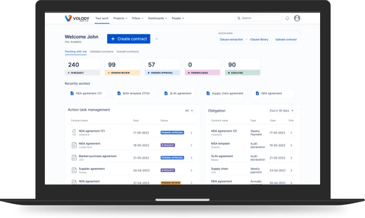
Task: Click SLAs agreement in Obligation list
Action: [222, 156]
